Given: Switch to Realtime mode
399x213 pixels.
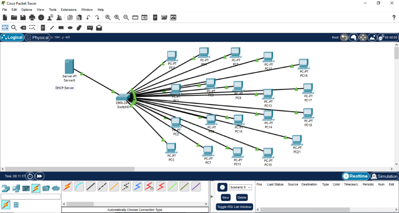Looking at the screenshot, I should (x=355, y=176).
